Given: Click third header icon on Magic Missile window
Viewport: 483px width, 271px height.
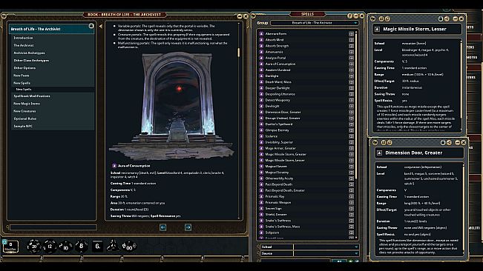Looking at the screenshot, I should (x=387, y=19).
